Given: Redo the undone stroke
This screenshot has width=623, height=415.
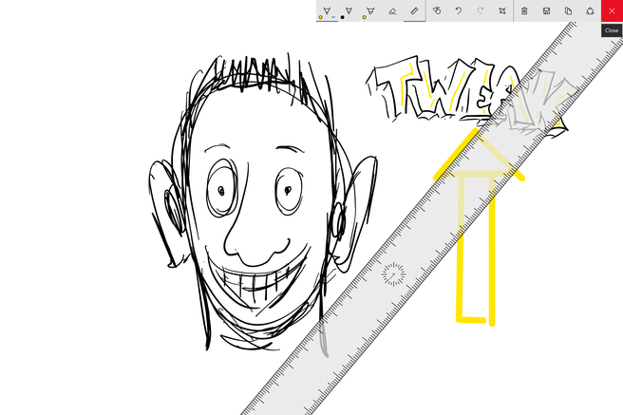Looking at the screenshot, I should coord(481,11).
